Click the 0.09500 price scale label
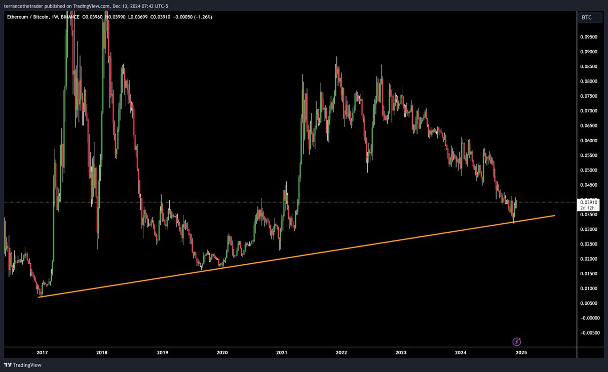608x372 pixels. [x=590, y=37]
